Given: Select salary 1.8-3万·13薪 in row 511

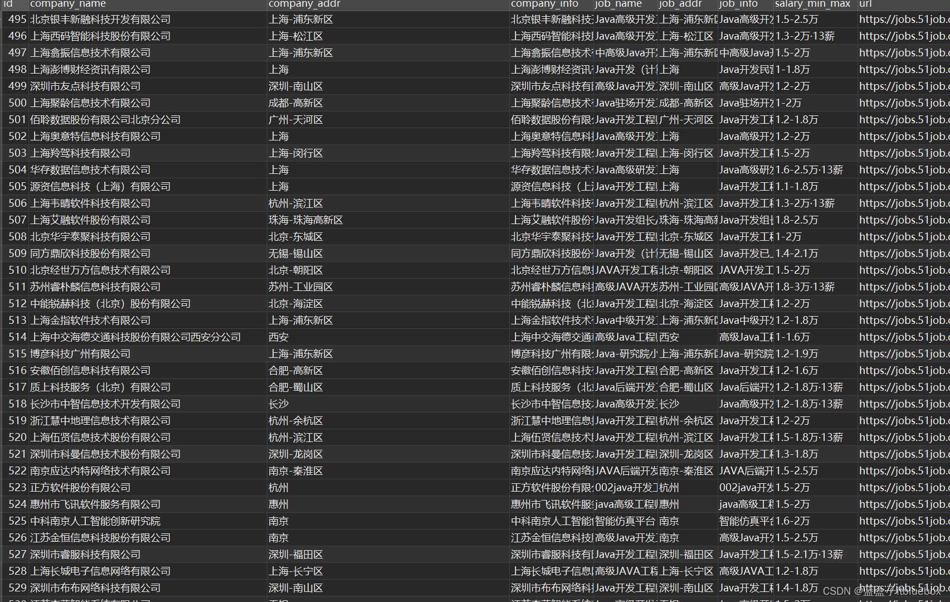Looking at the screenshot, I should coord(805,287).
